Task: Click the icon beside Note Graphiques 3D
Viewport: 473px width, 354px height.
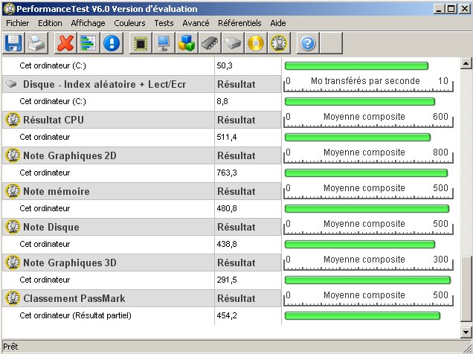Action: point(13,263)
